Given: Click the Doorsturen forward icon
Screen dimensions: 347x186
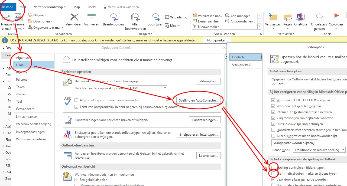Looking at the screenshot, I should pyautogui.click(x=155, y=17).
